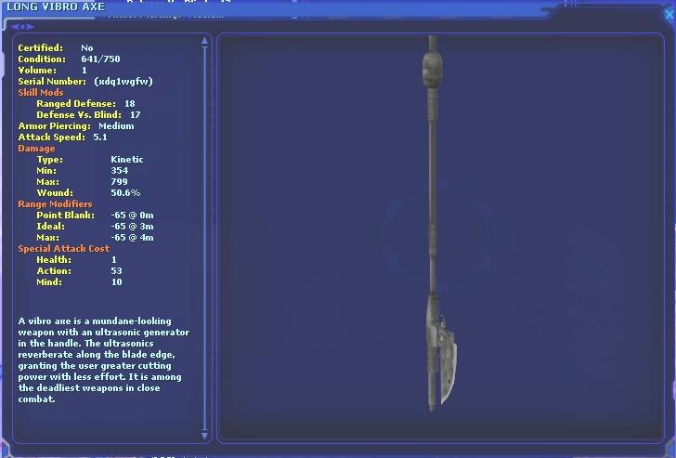Select damage Type: Kinetic row
This screenshot has height=458, width=676.
90,160
